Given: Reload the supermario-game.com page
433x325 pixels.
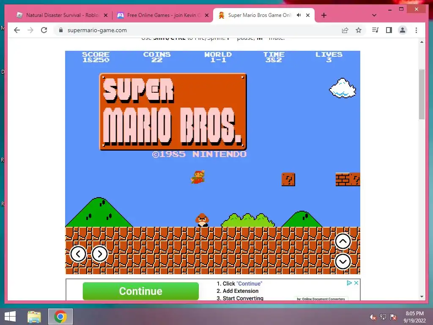Looking at the screenshot, I should pyautogui.click(x=44, y=30).
